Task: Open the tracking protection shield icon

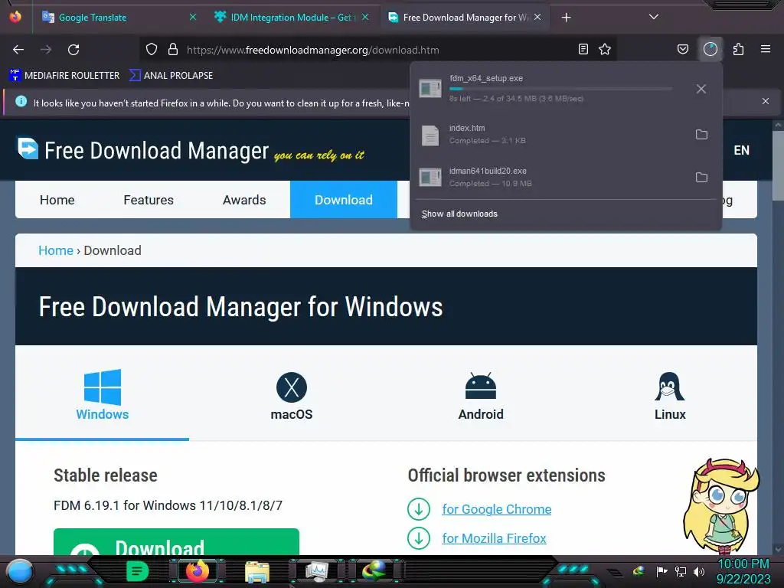Action: pyautogui.click(x=152, y=50)
